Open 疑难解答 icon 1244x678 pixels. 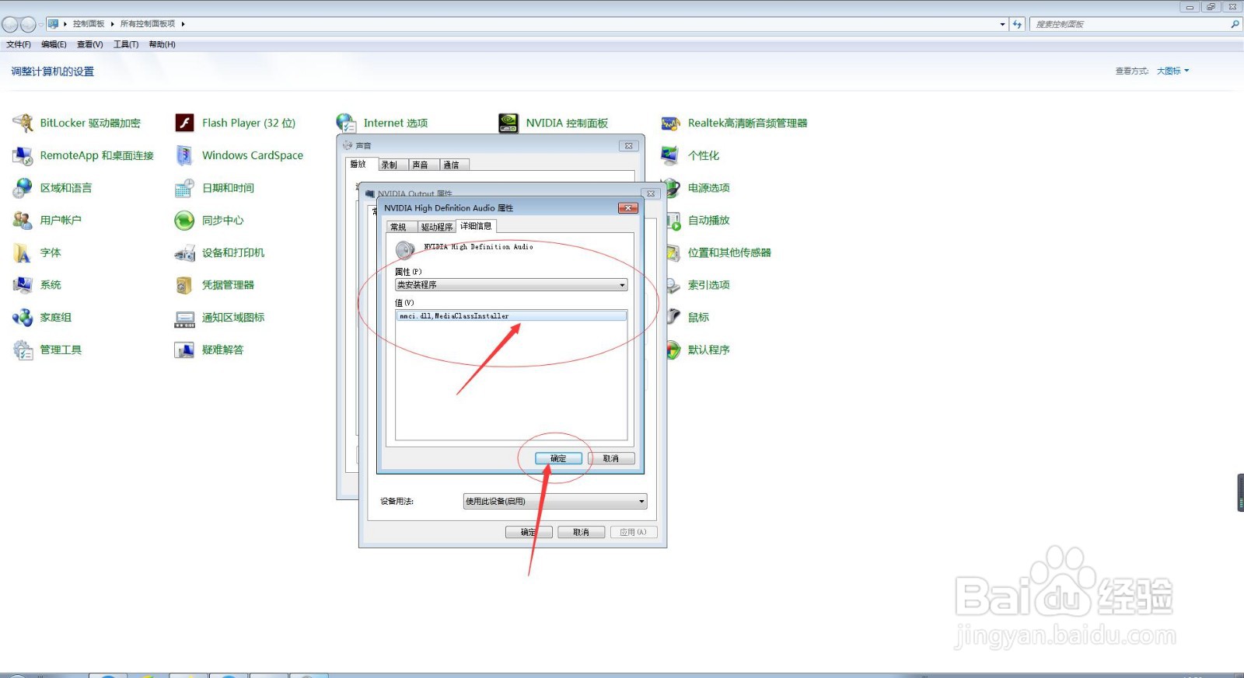(184, 350)
